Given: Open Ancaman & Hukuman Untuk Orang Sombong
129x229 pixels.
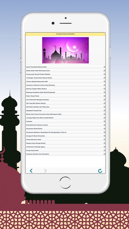Looking at the screenshot, I should point(65,85).
